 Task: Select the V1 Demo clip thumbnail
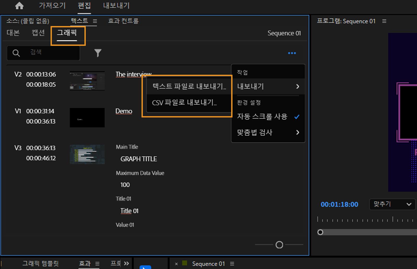[x=87, y=118]
